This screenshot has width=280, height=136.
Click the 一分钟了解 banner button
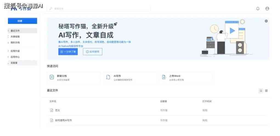tap(68, 52)
